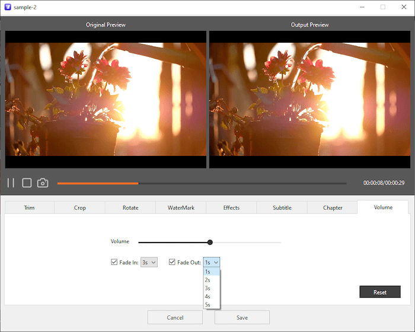Image resolution: width=415 pixels, height=332 pixels.
Task: Toggle the Fade Out checkbox
Action: 172,262
